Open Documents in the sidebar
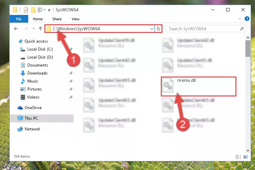Image resolution: width=255 pixels, height=170 pixels. [34, 65]
